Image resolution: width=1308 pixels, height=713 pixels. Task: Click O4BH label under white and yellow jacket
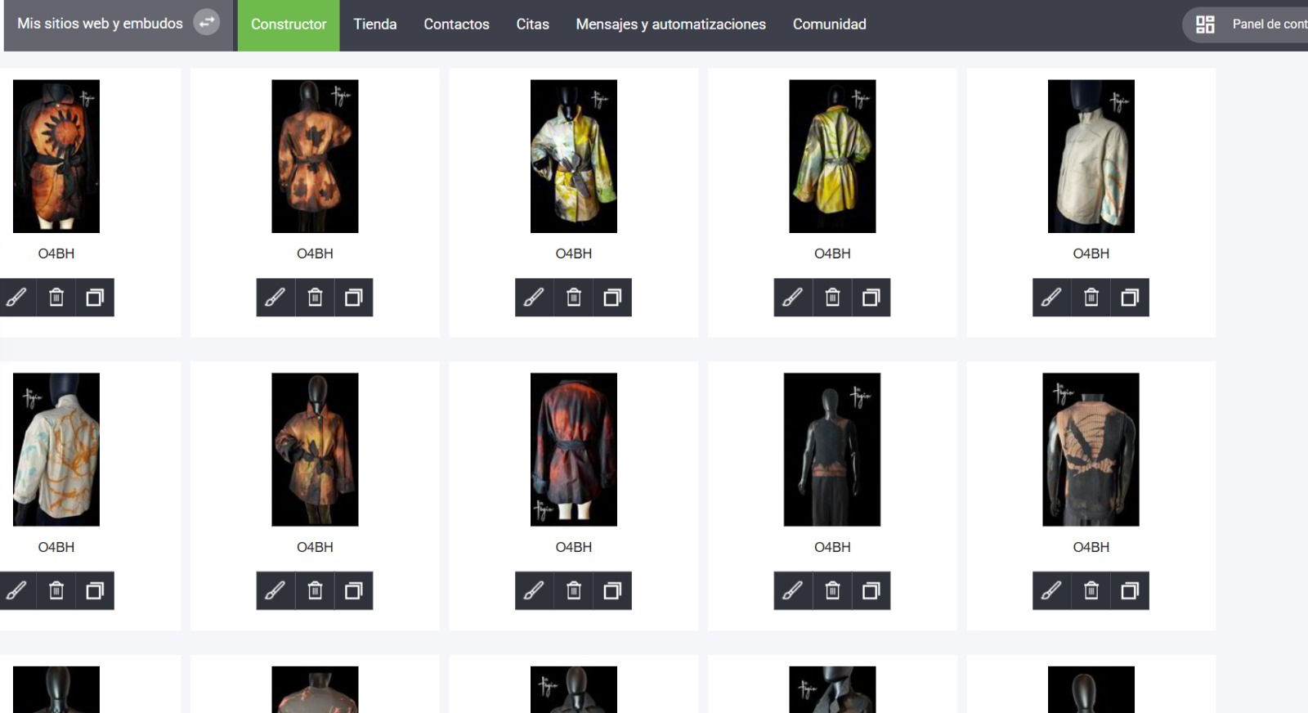tap(574, 253)
